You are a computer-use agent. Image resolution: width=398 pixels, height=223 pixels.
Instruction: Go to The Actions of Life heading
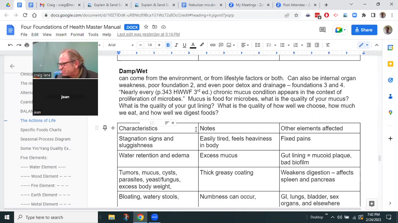click(38, 120)
